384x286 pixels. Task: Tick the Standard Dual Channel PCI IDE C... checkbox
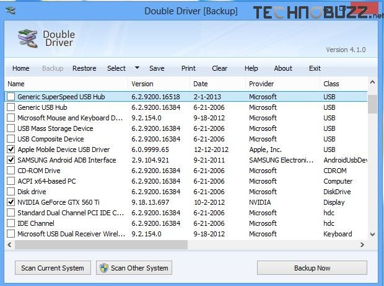(x=11, y=213)
